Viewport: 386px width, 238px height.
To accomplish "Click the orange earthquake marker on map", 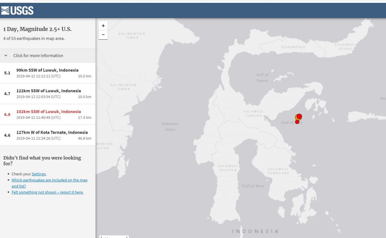I will coord(297,118).
